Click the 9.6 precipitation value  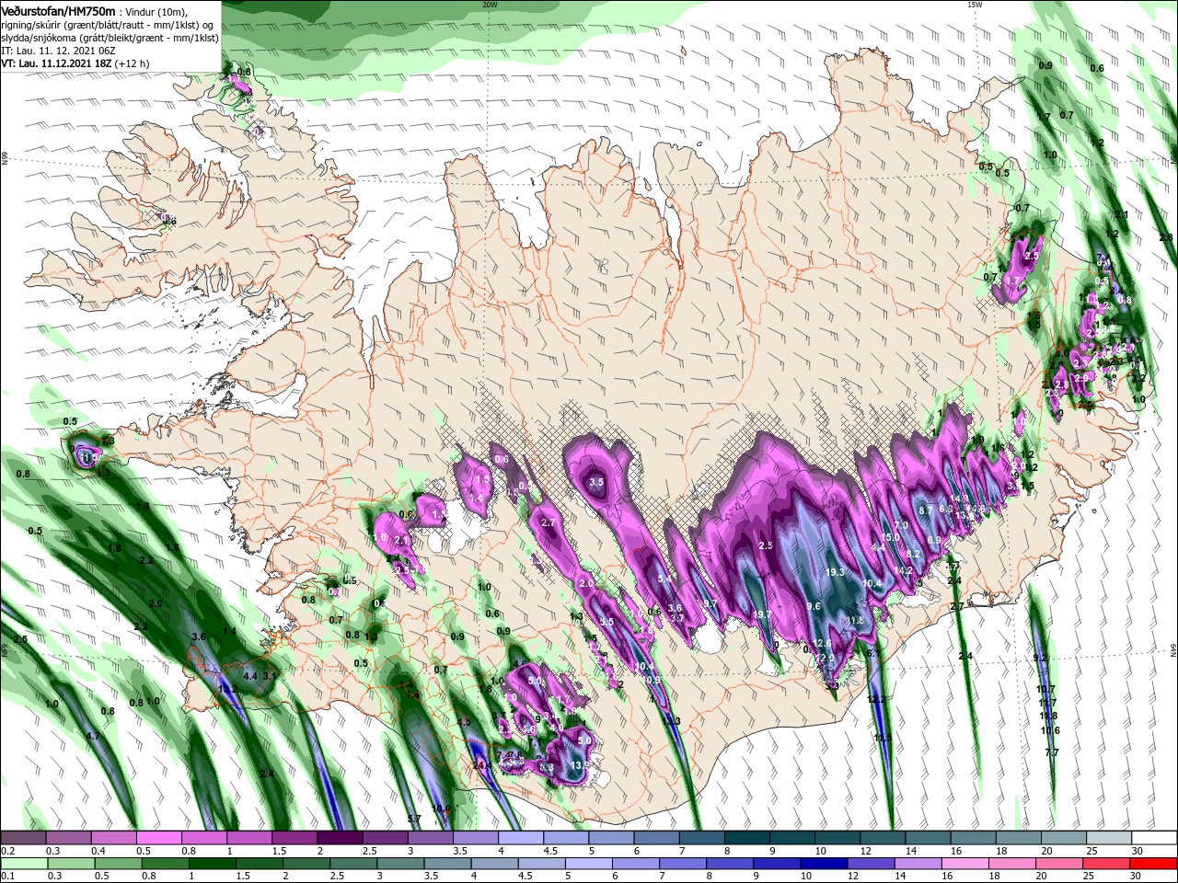[x=814, y=607]
